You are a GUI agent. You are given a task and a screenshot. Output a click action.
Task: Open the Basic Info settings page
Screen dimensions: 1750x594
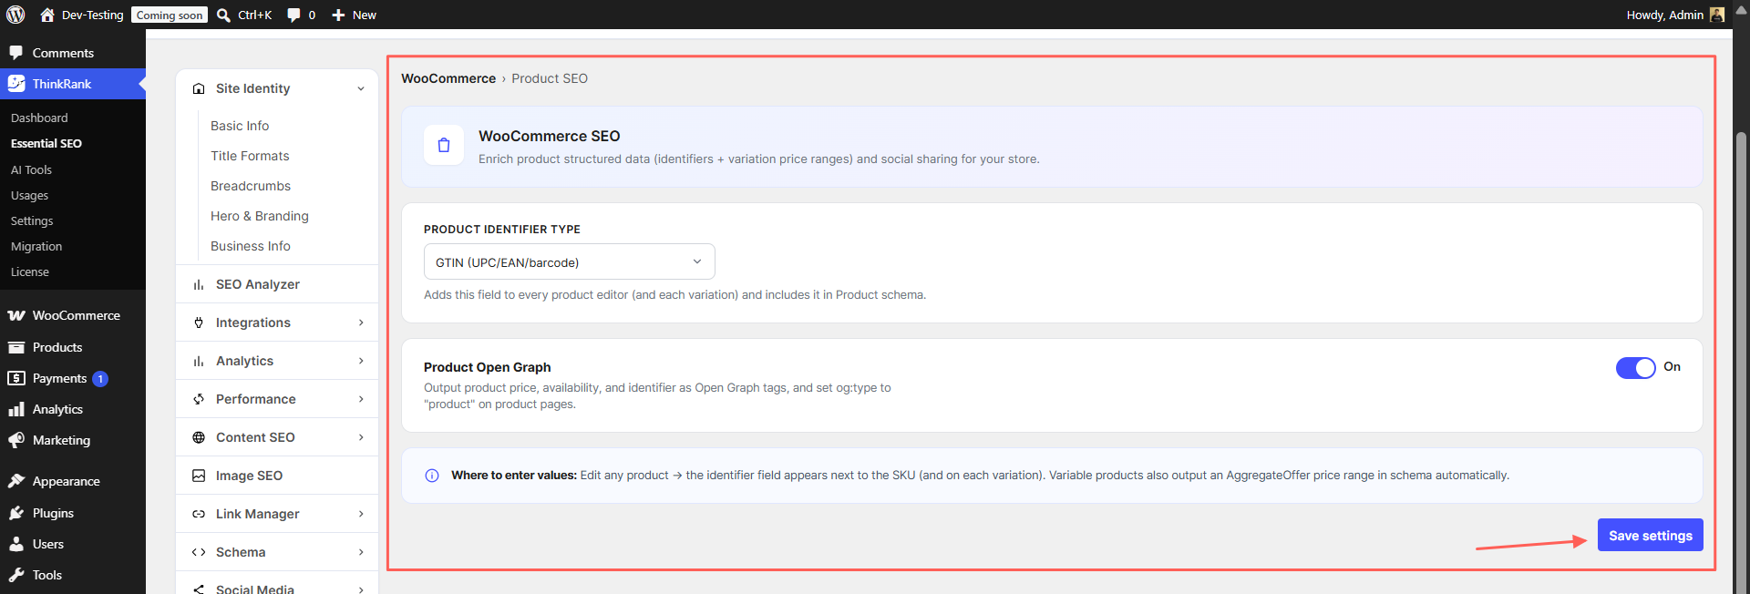tap(240, 126)
